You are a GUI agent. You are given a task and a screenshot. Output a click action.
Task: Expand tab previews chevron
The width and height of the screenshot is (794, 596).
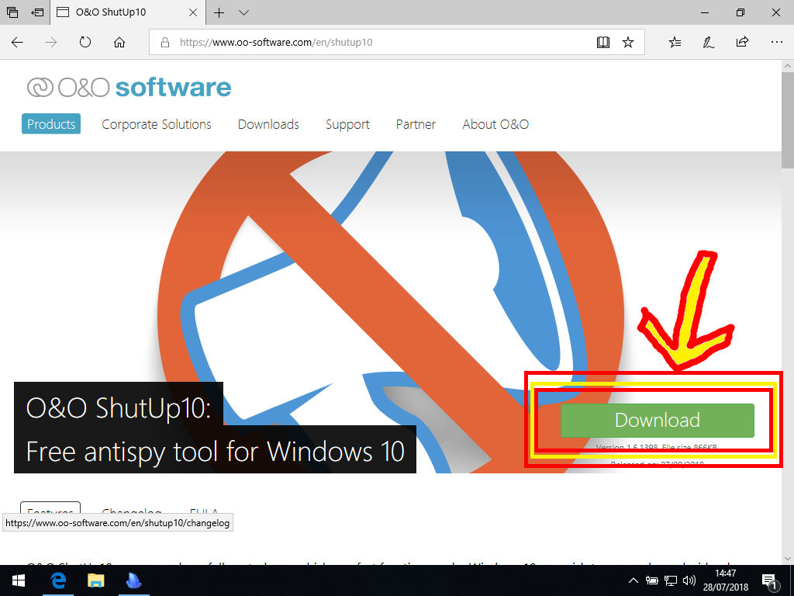[x=243, y=12]
